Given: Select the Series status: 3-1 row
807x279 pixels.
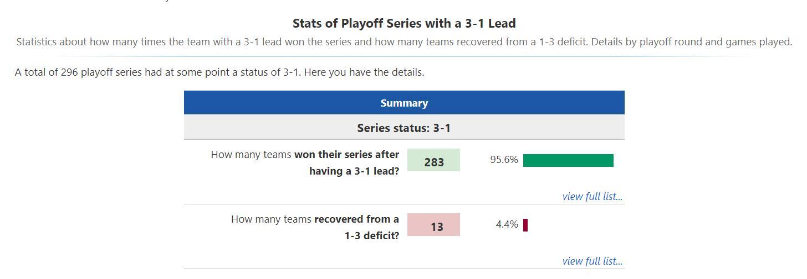Looking at the screenshot, I should (x=404, y=128).
